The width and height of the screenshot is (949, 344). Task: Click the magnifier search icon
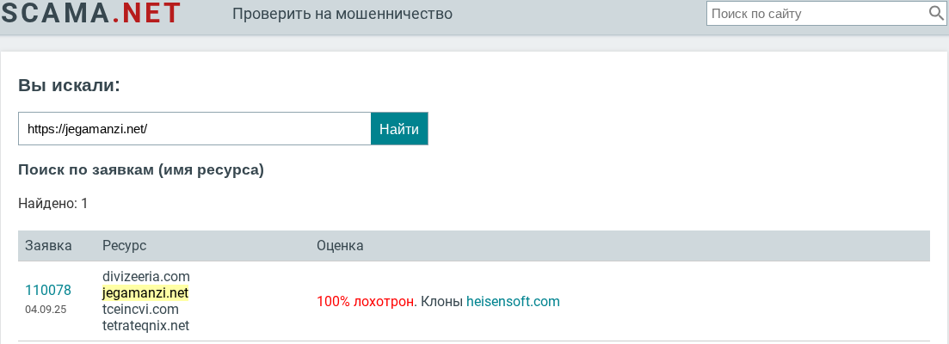pyautogui.click(x=936, y=13)
